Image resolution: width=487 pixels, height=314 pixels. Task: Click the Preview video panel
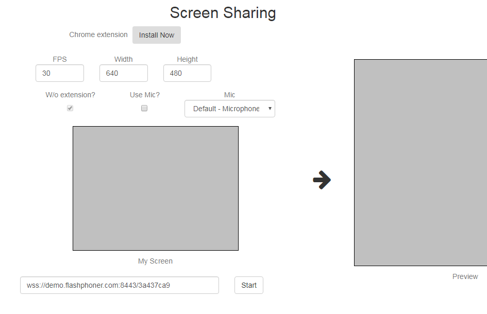420,163
